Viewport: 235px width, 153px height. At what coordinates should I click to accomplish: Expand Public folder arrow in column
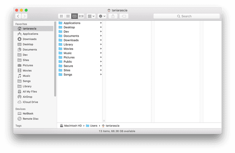101,62
